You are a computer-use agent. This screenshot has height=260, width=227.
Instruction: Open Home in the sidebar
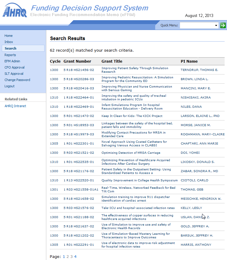(8, 36)
